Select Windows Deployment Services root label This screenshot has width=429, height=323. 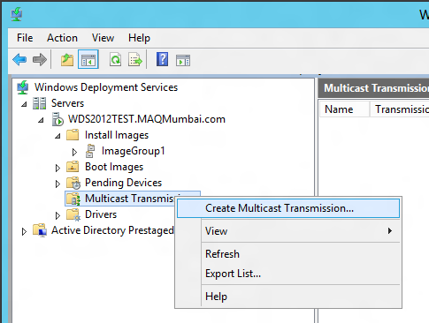106,87
